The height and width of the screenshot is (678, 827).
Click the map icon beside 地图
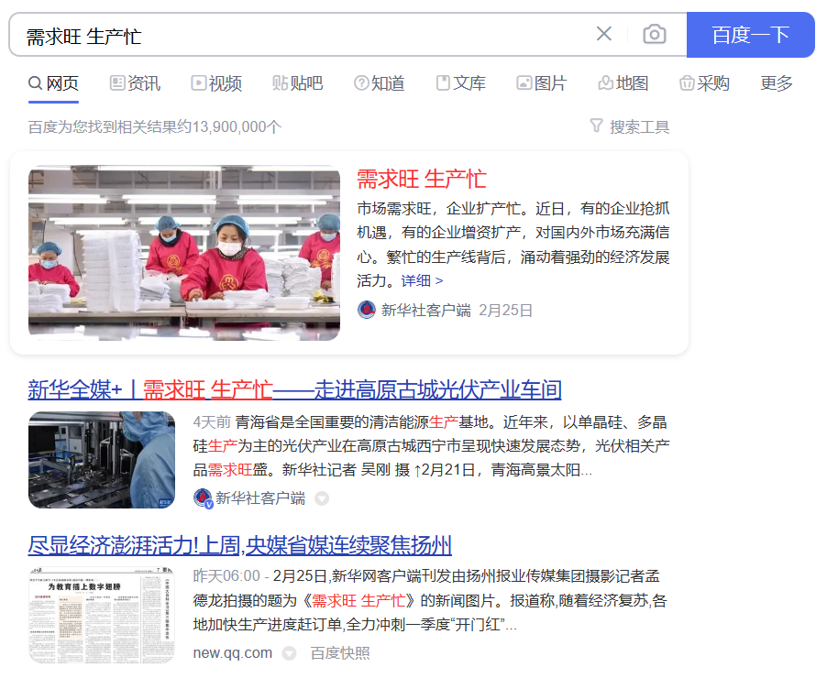pyautogui.click(x=605, y=82)
